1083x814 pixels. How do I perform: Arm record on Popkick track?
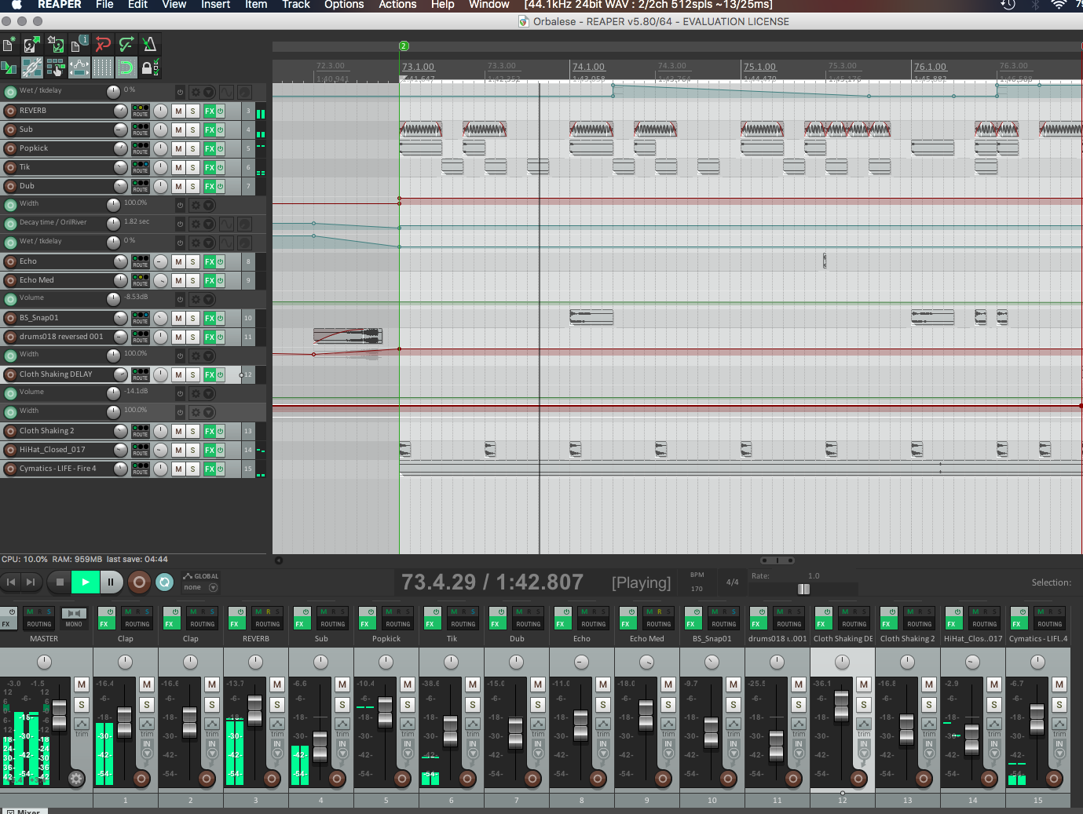[10, 148]
